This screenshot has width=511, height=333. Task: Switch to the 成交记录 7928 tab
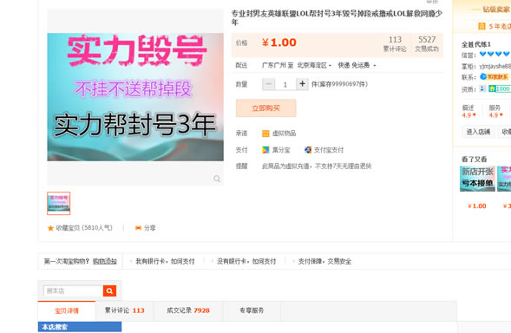click(188, 310)
